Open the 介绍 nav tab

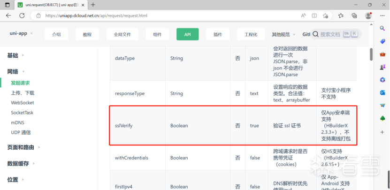tap(56, 34)
